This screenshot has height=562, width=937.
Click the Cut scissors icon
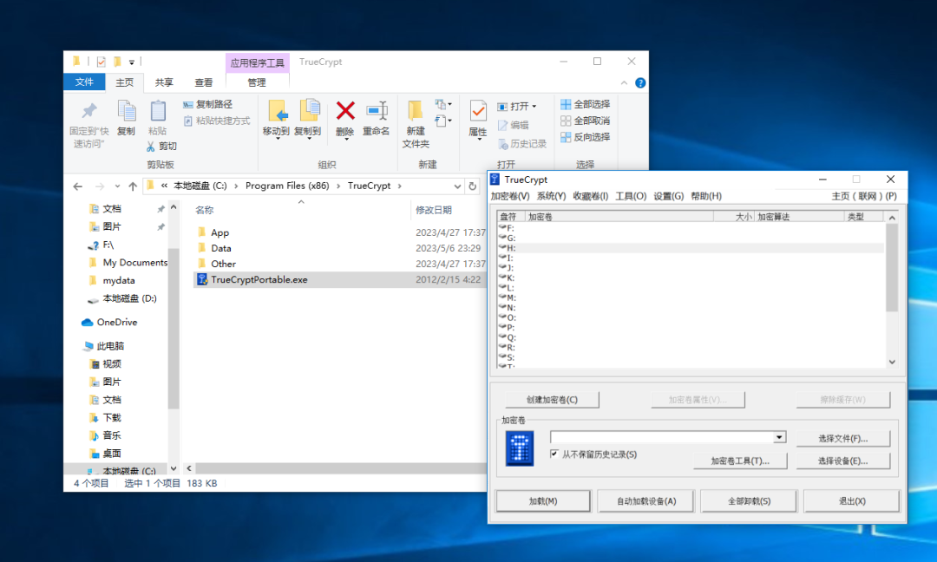click(x=151, y=147)
